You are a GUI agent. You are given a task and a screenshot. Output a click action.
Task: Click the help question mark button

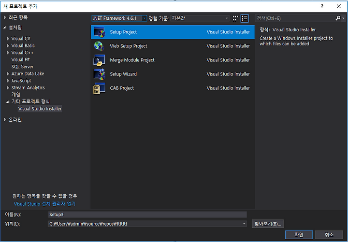click(x=322, y=6)
